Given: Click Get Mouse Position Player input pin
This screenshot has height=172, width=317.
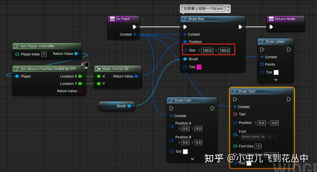Looking at the screenshot, I should click(x=17, y=76).
